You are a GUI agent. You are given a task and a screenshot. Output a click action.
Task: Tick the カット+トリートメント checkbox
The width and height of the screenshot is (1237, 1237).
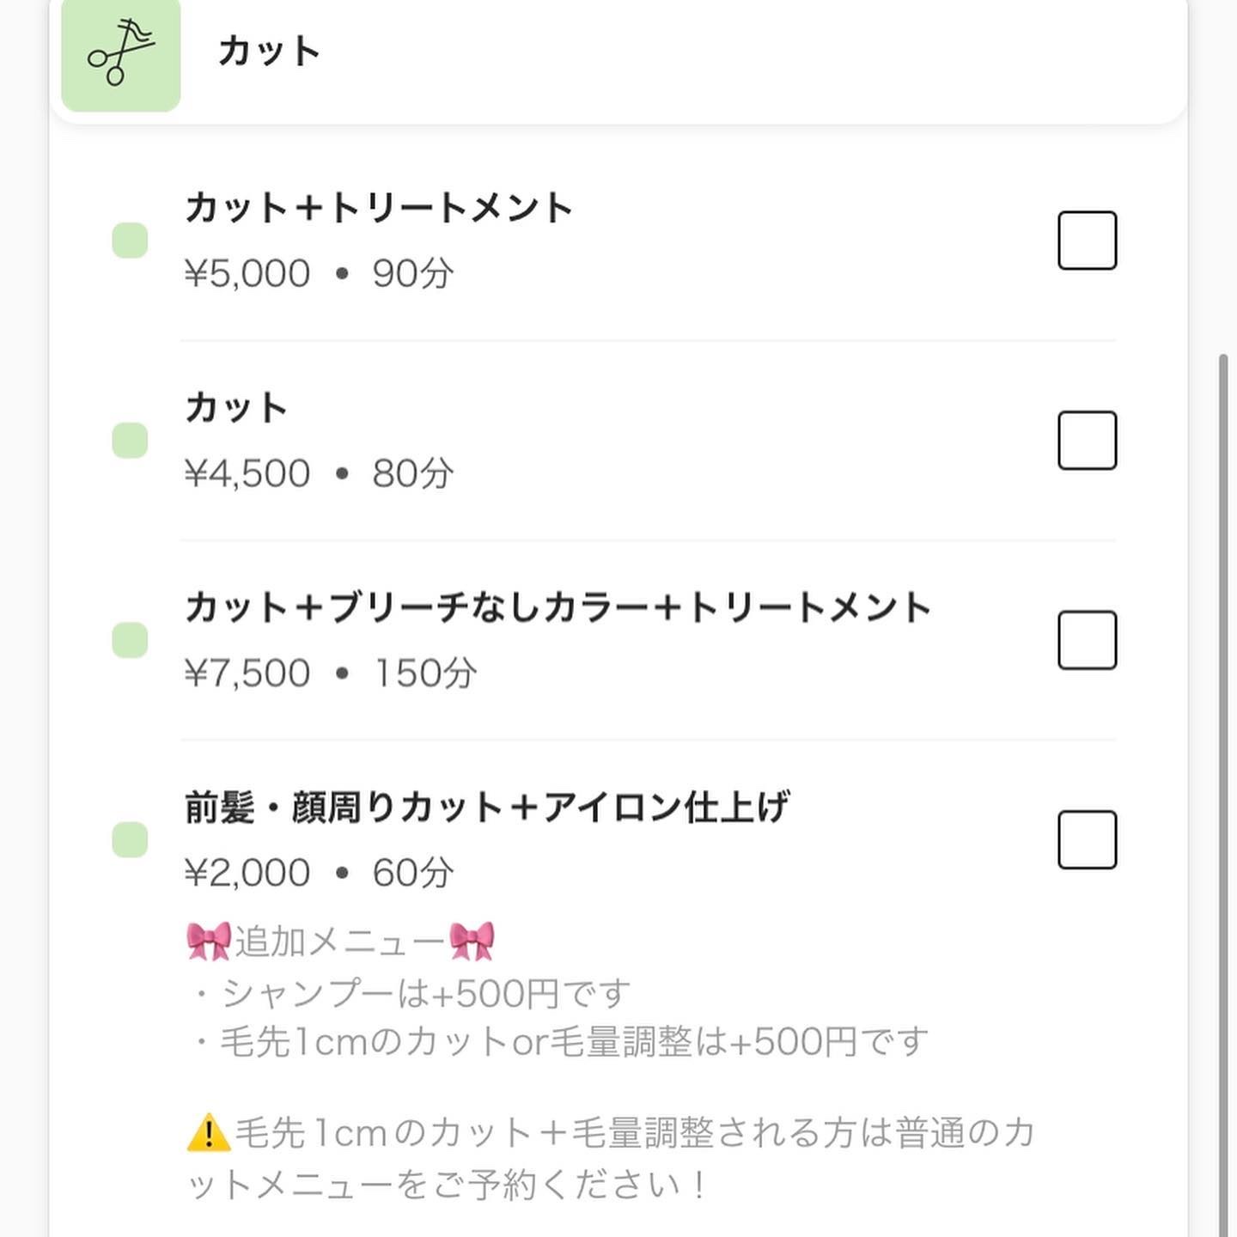[x=1087, y=241]
